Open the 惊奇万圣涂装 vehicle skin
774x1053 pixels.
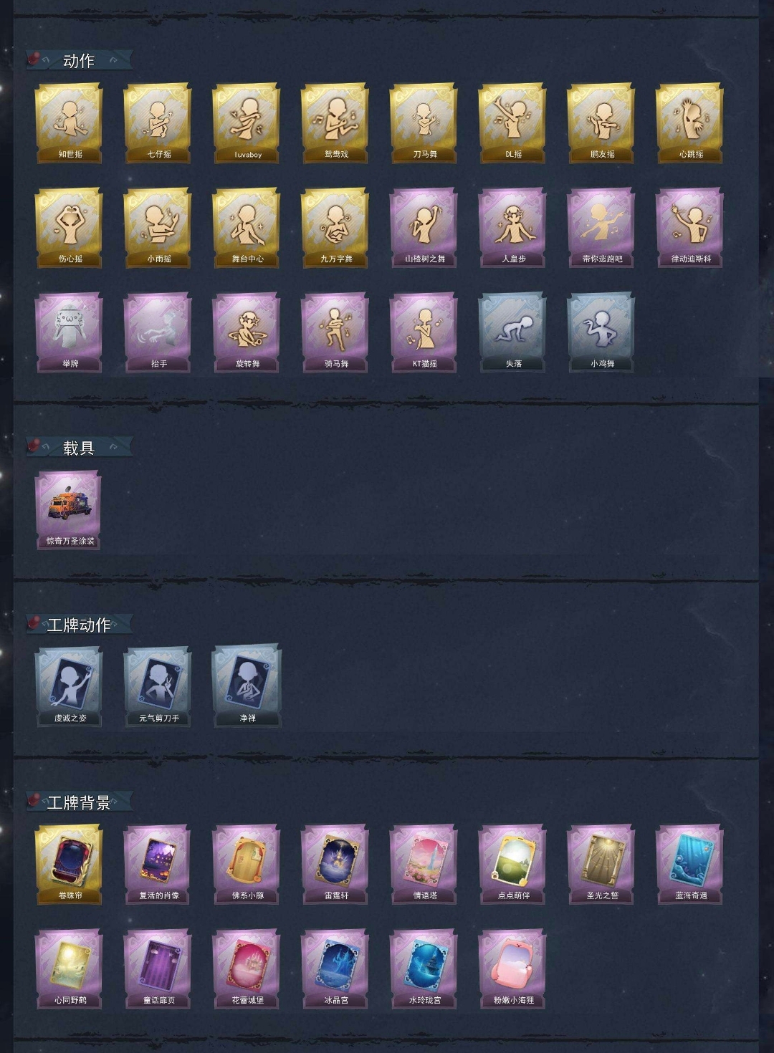tap(69, 510)
